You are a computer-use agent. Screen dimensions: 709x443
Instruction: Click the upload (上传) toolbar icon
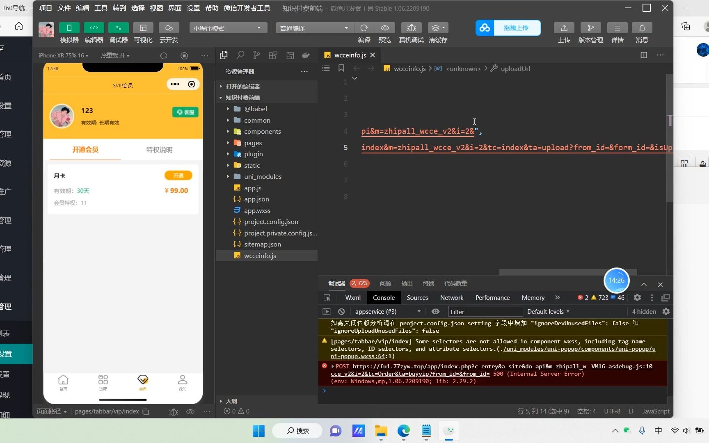point(564,28)
